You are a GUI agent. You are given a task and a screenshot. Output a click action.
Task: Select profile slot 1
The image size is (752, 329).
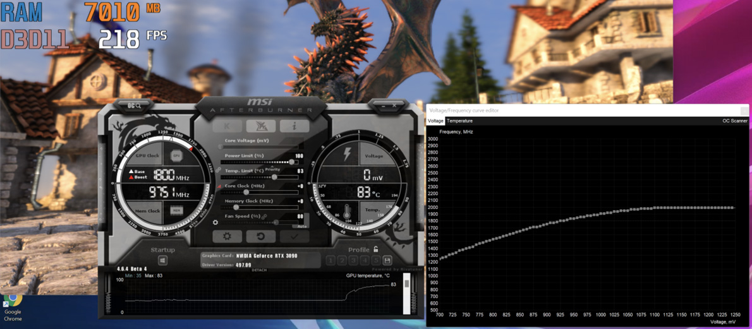[331, 260]
